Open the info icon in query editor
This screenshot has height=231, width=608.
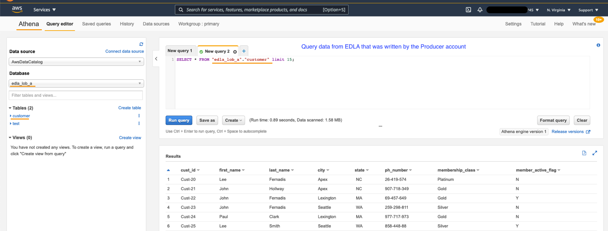point(598,45)
